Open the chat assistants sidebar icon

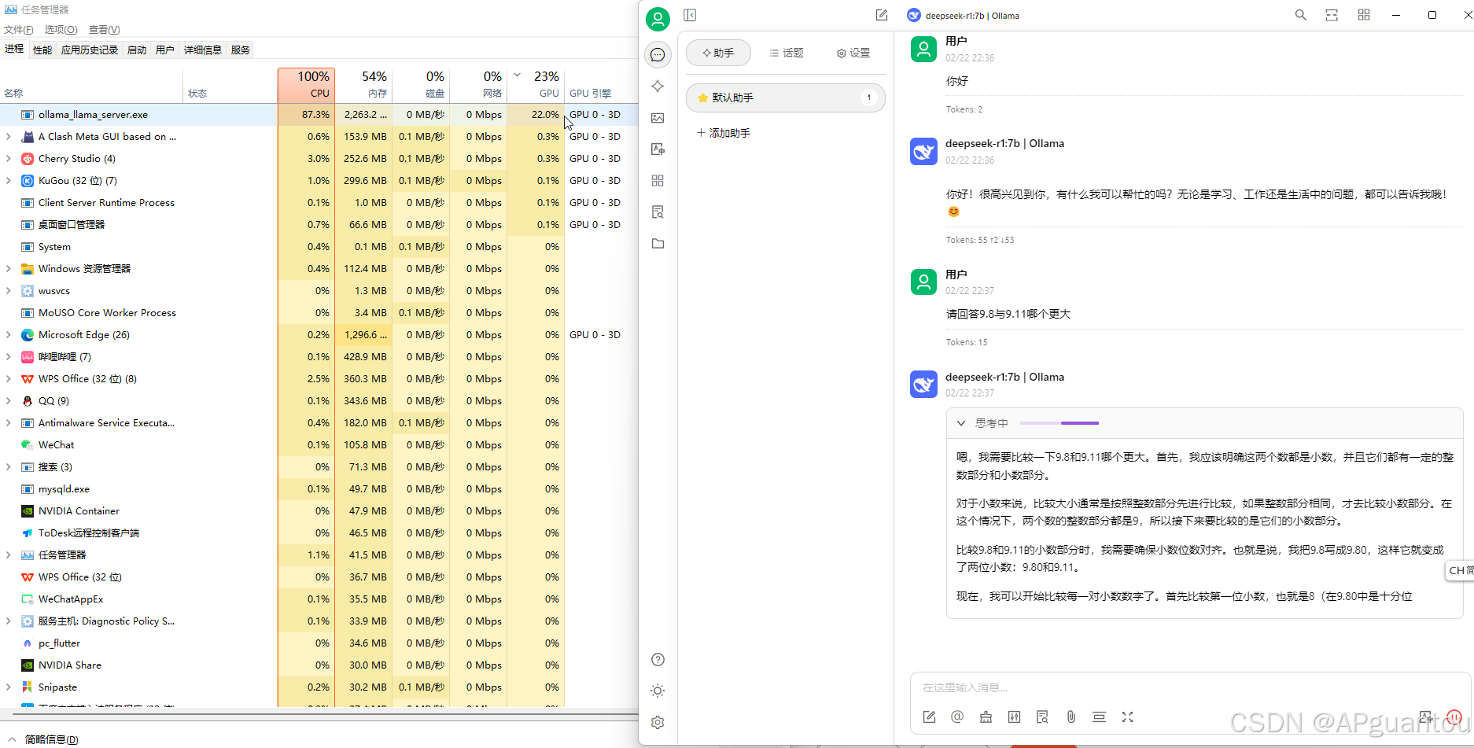(658, 54)
